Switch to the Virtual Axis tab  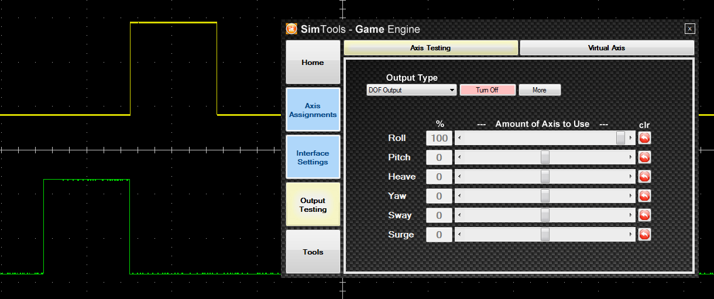tap(606, 48)
